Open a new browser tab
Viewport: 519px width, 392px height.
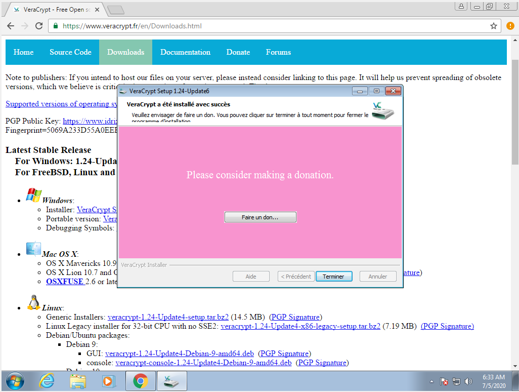point(116,10)
